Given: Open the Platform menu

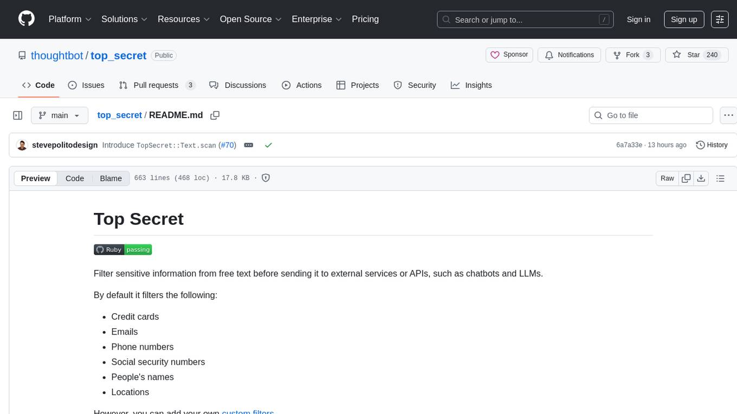Looking at the screenshot, I should (70, 19).
